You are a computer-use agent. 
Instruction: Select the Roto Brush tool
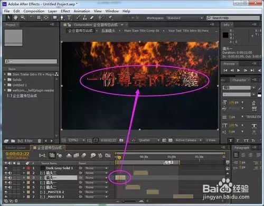[101, 17]
